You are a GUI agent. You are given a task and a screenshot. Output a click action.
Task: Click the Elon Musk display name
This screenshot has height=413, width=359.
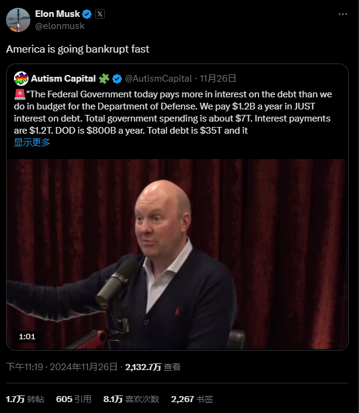point(58,14)
